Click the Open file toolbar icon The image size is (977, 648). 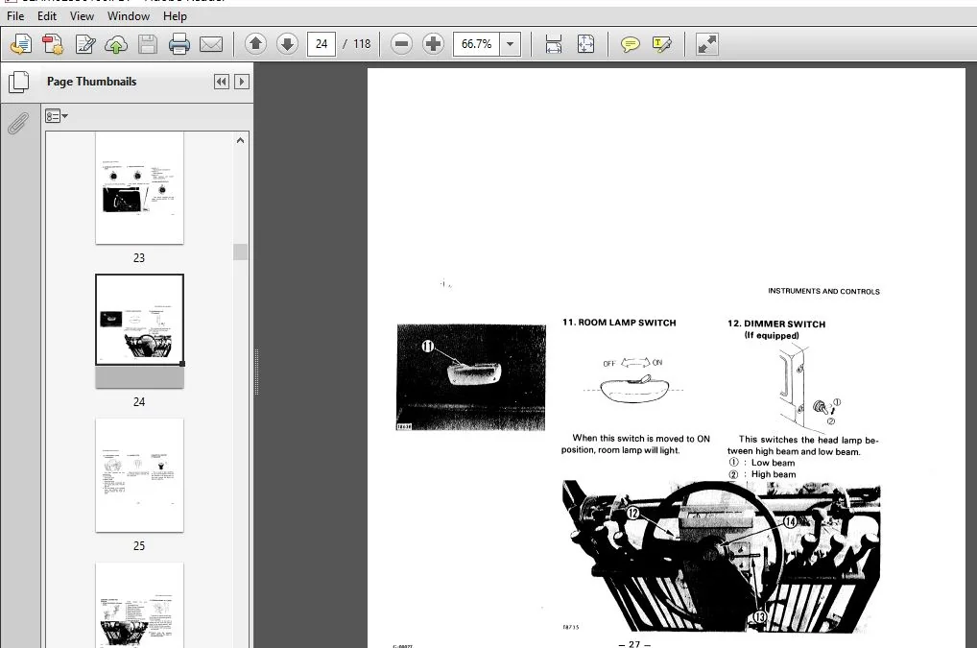point(21,44)
